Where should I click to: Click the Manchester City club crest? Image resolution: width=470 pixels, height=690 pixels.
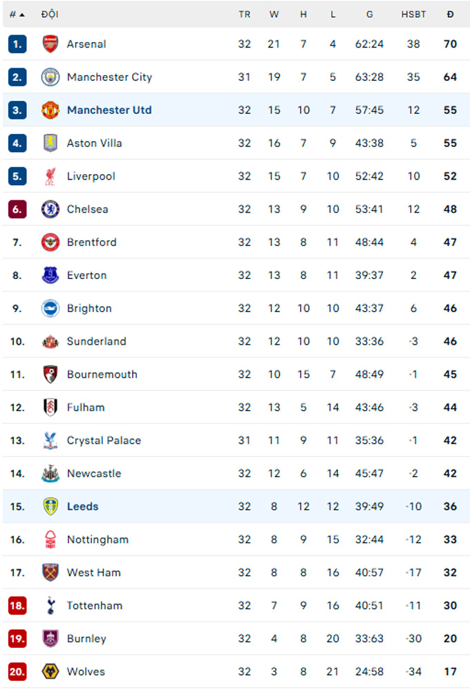50,77
